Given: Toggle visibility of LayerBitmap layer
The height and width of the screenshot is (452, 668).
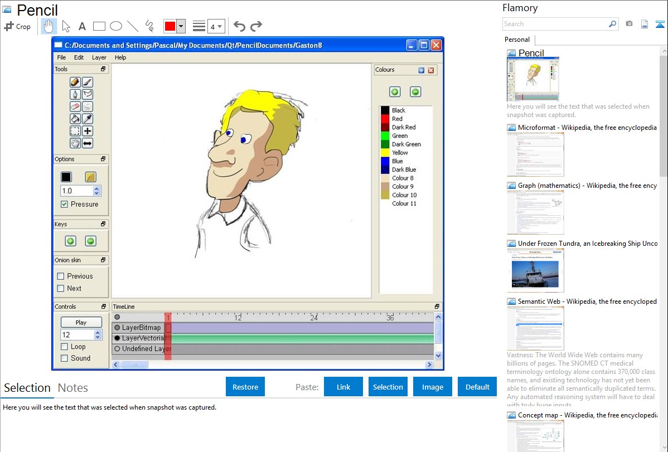Looking at the screenshot, I should (x=117, y=328).
